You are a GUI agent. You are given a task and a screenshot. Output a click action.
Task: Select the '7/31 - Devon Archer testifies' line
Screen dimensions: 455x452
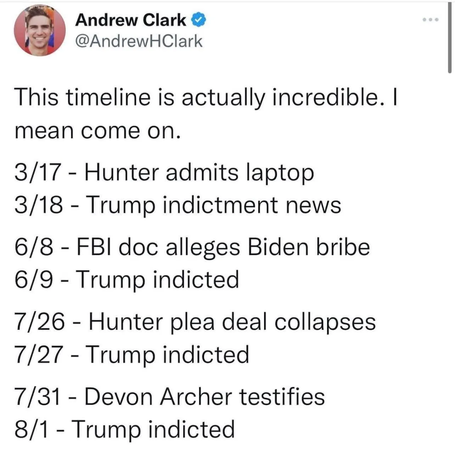169,396
